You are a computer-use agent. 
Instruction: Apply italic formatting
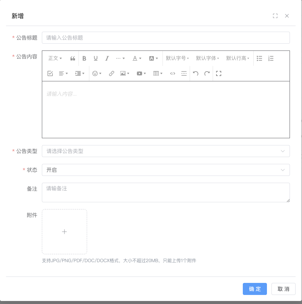coord(107,58)
